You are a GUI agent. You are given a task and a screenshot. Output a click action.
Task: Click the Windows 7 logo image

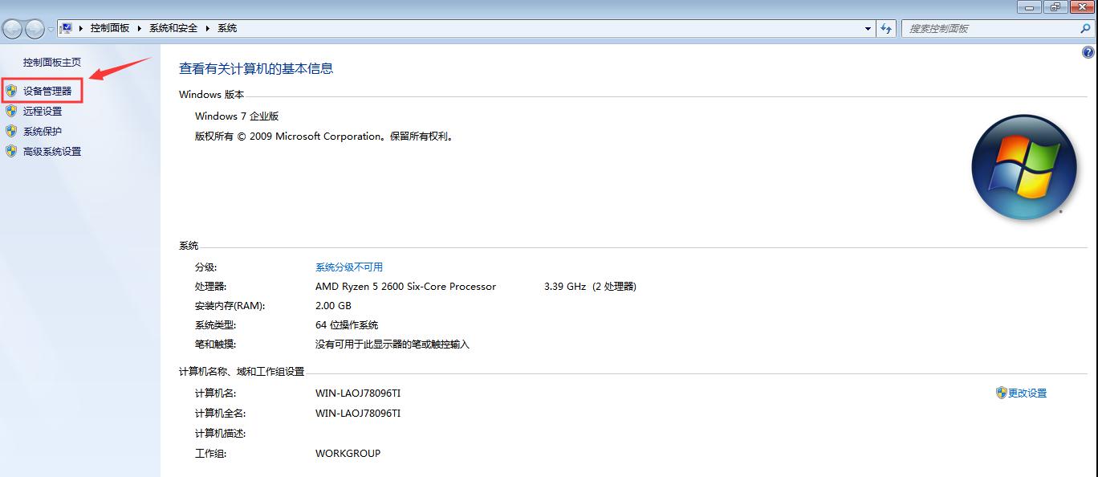point(1023,167)
